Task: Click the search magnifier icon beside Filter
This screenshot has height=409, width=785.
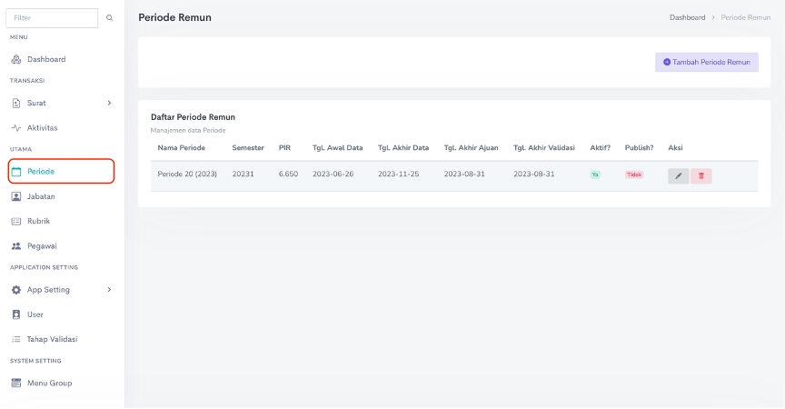Action: click(x=110, y=18)
